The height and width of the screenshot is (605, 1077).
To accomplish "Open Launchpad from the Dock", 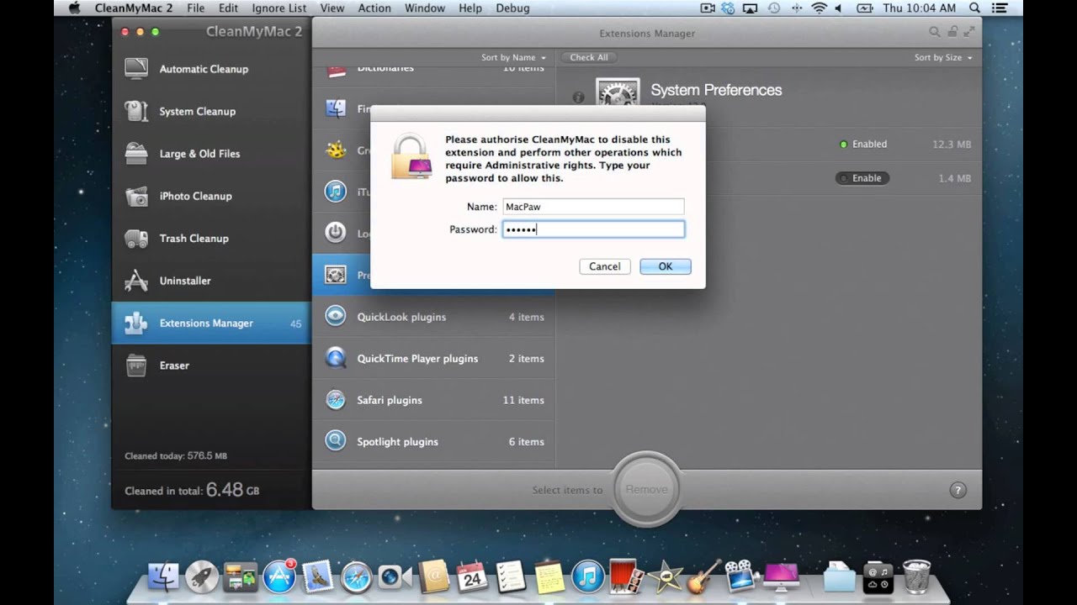I will [x=202, y=577].
